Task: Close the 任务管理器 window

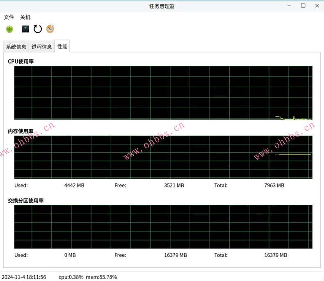Action: coord(317,6)
